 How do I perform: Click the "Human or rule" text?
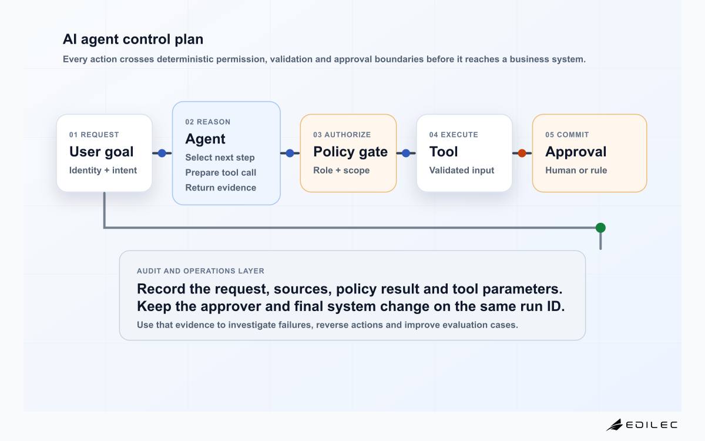tap(576, 171)
